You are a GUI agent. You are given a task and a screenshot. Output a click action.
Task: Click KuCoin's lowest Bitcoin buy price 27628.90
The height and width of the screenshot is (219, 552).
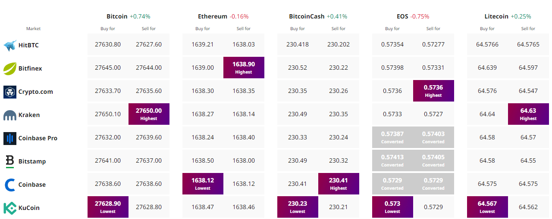[108, 207]
